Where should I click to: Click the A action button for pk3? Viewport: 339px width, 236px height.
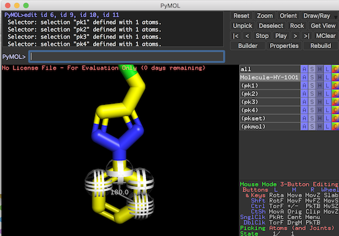(x=304, y=102)
